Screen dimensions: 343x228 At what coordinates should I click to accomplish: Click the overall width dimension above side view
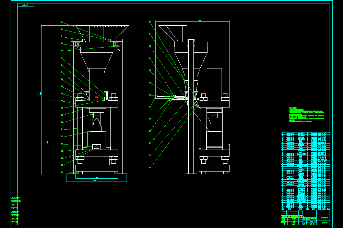193,21
